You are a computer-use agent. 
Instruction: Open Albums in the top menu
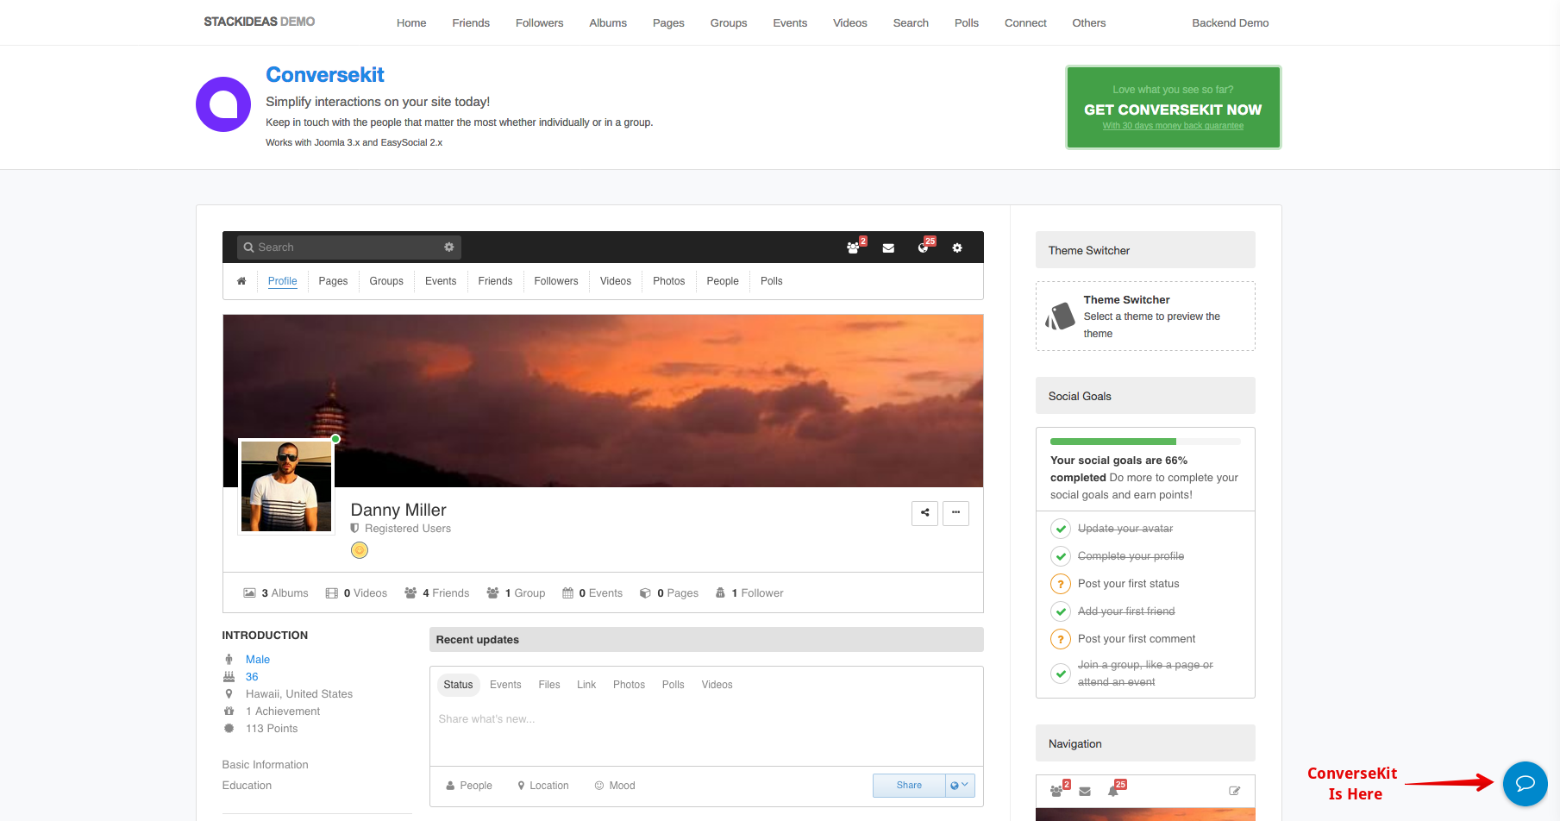click(608, 23)
